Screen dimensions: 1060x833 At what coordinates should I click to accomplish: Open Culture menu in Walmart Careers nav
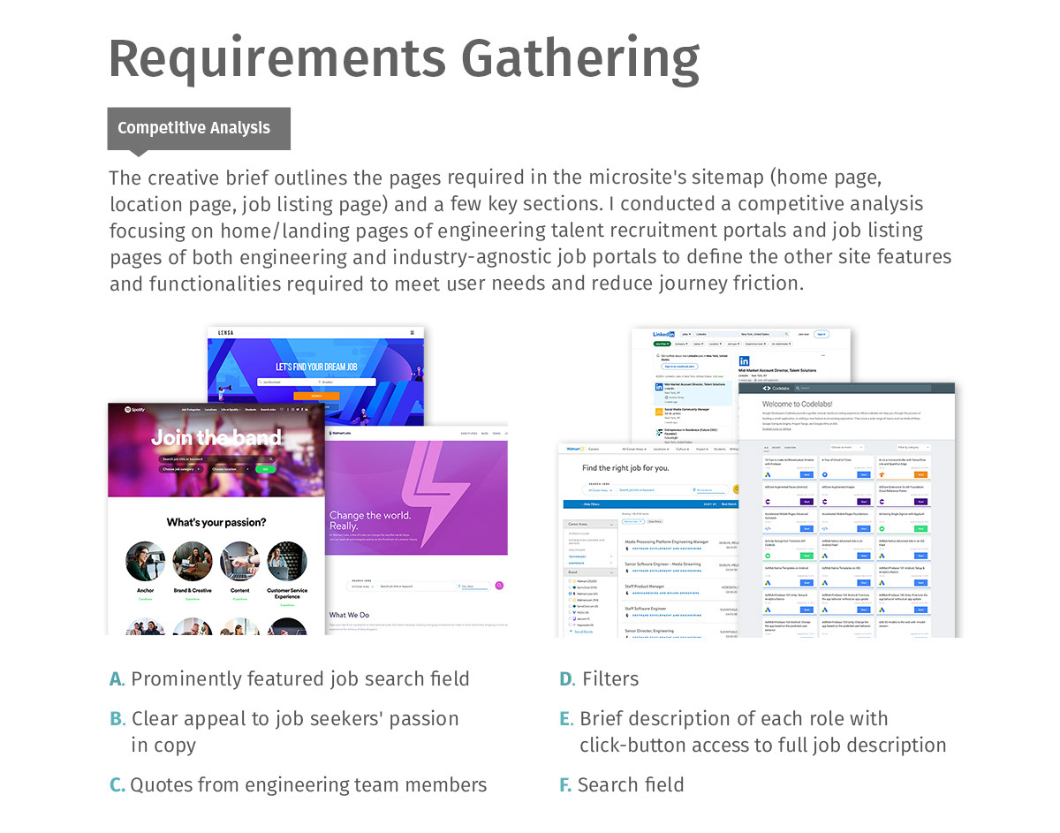(x=683, y=449)
